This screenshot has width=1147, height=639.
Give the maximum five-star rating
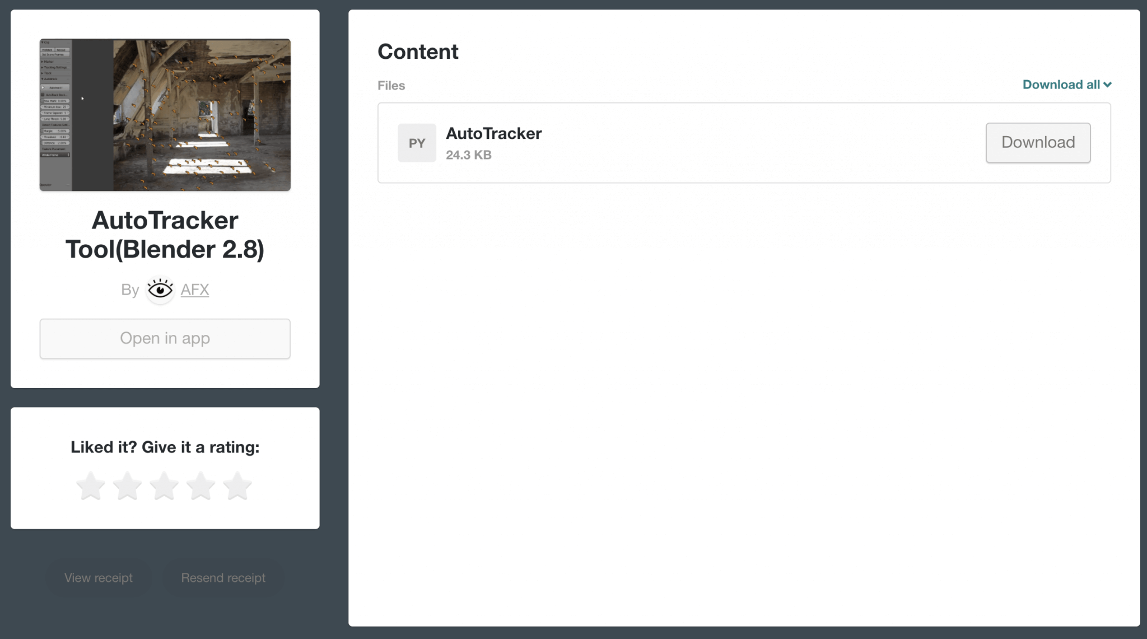click(x=237, y=486)
